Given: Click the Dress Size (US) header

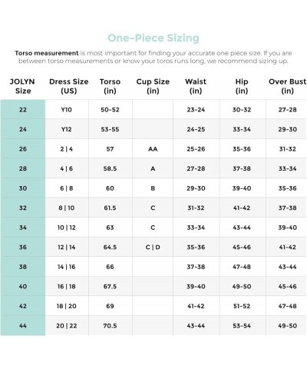Looking at the screenshot, I should (x=69, y=86).
